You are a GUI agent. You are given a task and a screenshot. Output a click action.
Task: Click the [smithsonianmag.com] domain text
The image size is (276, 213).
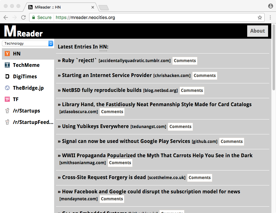83,163
